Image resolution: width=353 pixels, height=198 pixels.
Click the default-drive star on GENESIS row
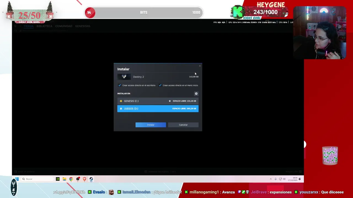point(170,101)
